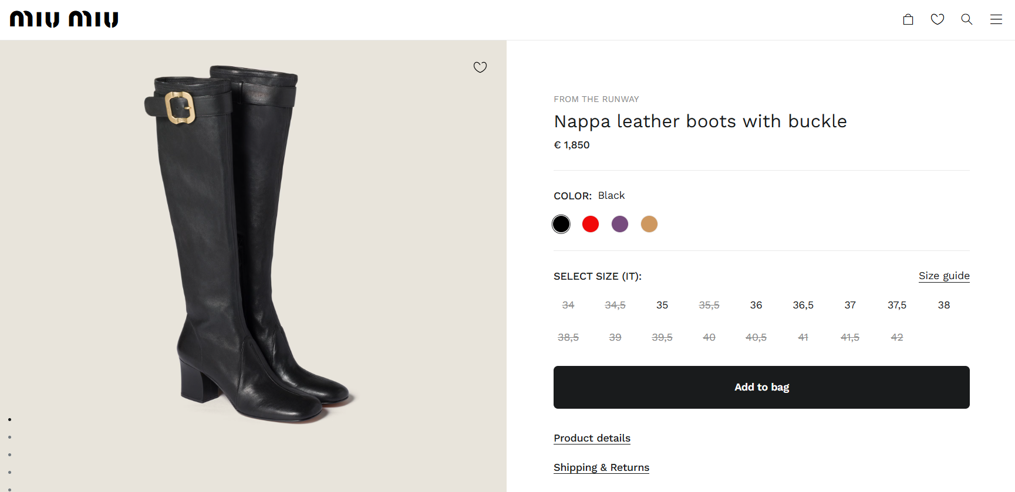The height and width of the screenshot is (492, 1015).
Task: Open the shopping bag icon
Action: [x=908, y=19]
